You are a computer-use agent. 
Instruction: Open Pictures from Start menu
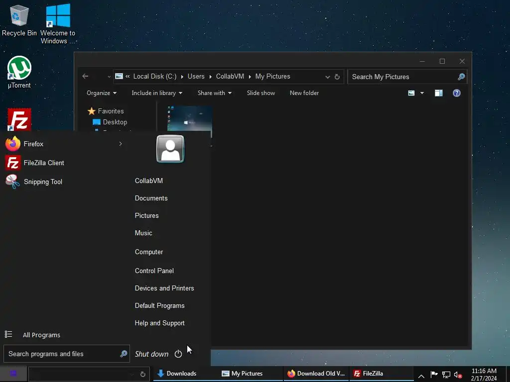pos(147,216)
